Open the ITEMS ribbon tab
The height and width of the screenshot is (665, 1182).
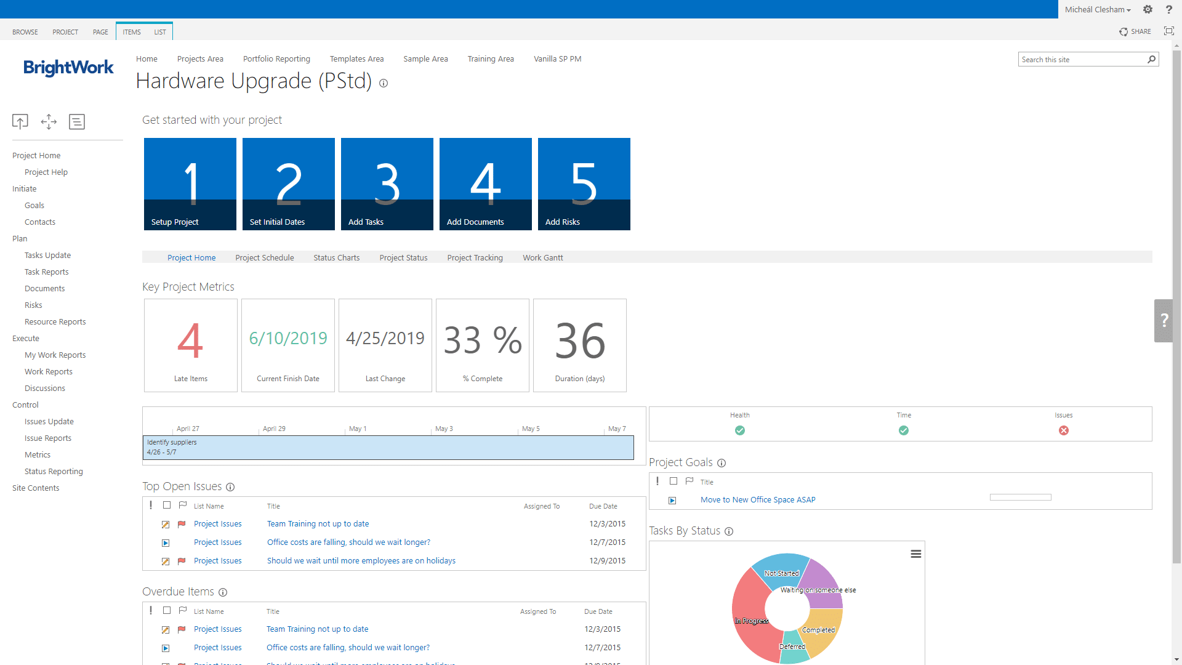click(132, 32)
